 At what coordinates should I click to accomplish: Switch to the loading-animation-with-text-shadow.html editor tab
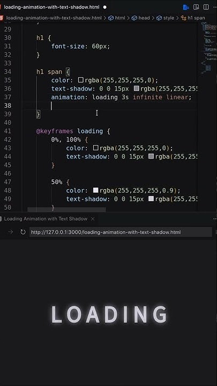tap(51, 7)
